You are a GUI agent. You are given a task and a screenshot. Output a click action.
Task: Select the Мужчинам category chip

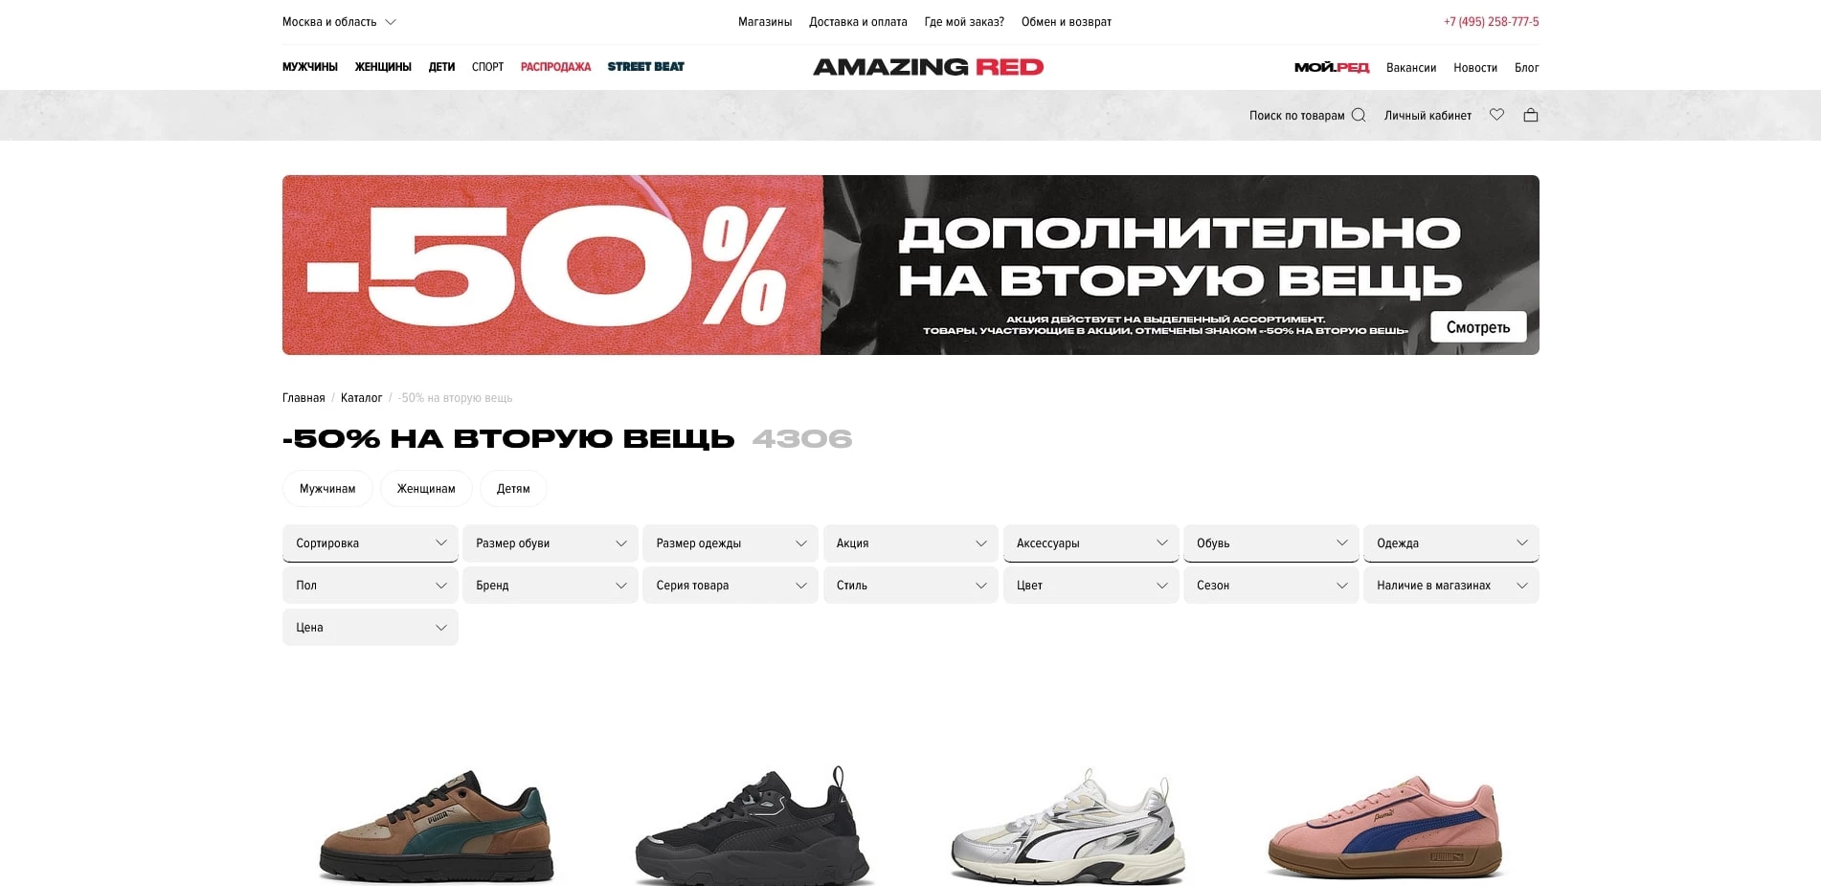click(327, 489)
